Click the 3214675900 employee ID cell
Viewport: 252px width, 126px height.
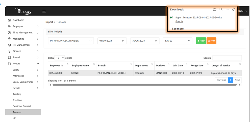click(x=59, y=73)
